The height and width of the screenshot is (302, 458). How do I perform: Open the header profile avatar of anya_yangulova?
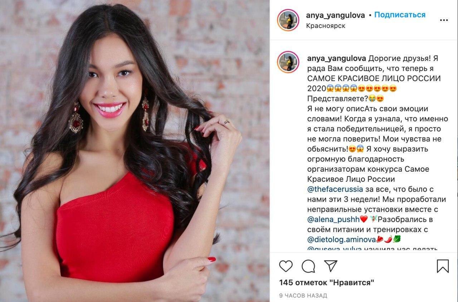[288, 20]
